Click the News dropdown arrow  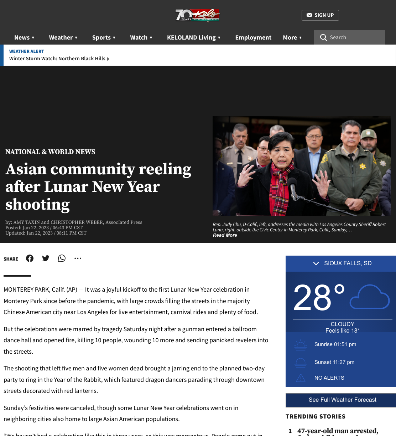(33, 38)
